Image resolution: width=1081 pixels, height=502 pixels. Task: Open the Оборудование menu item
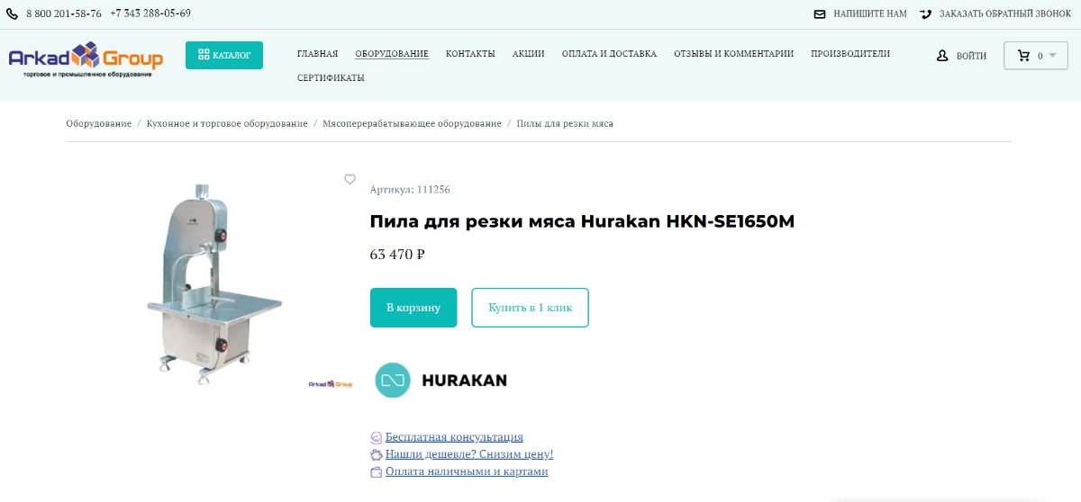point(392,54)
